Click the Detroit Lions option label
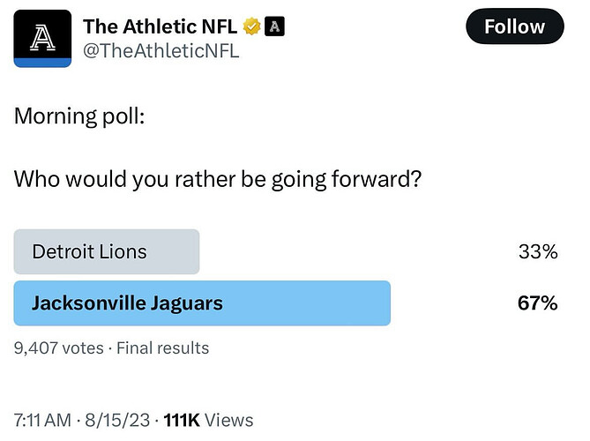 (x=90, y=251)
